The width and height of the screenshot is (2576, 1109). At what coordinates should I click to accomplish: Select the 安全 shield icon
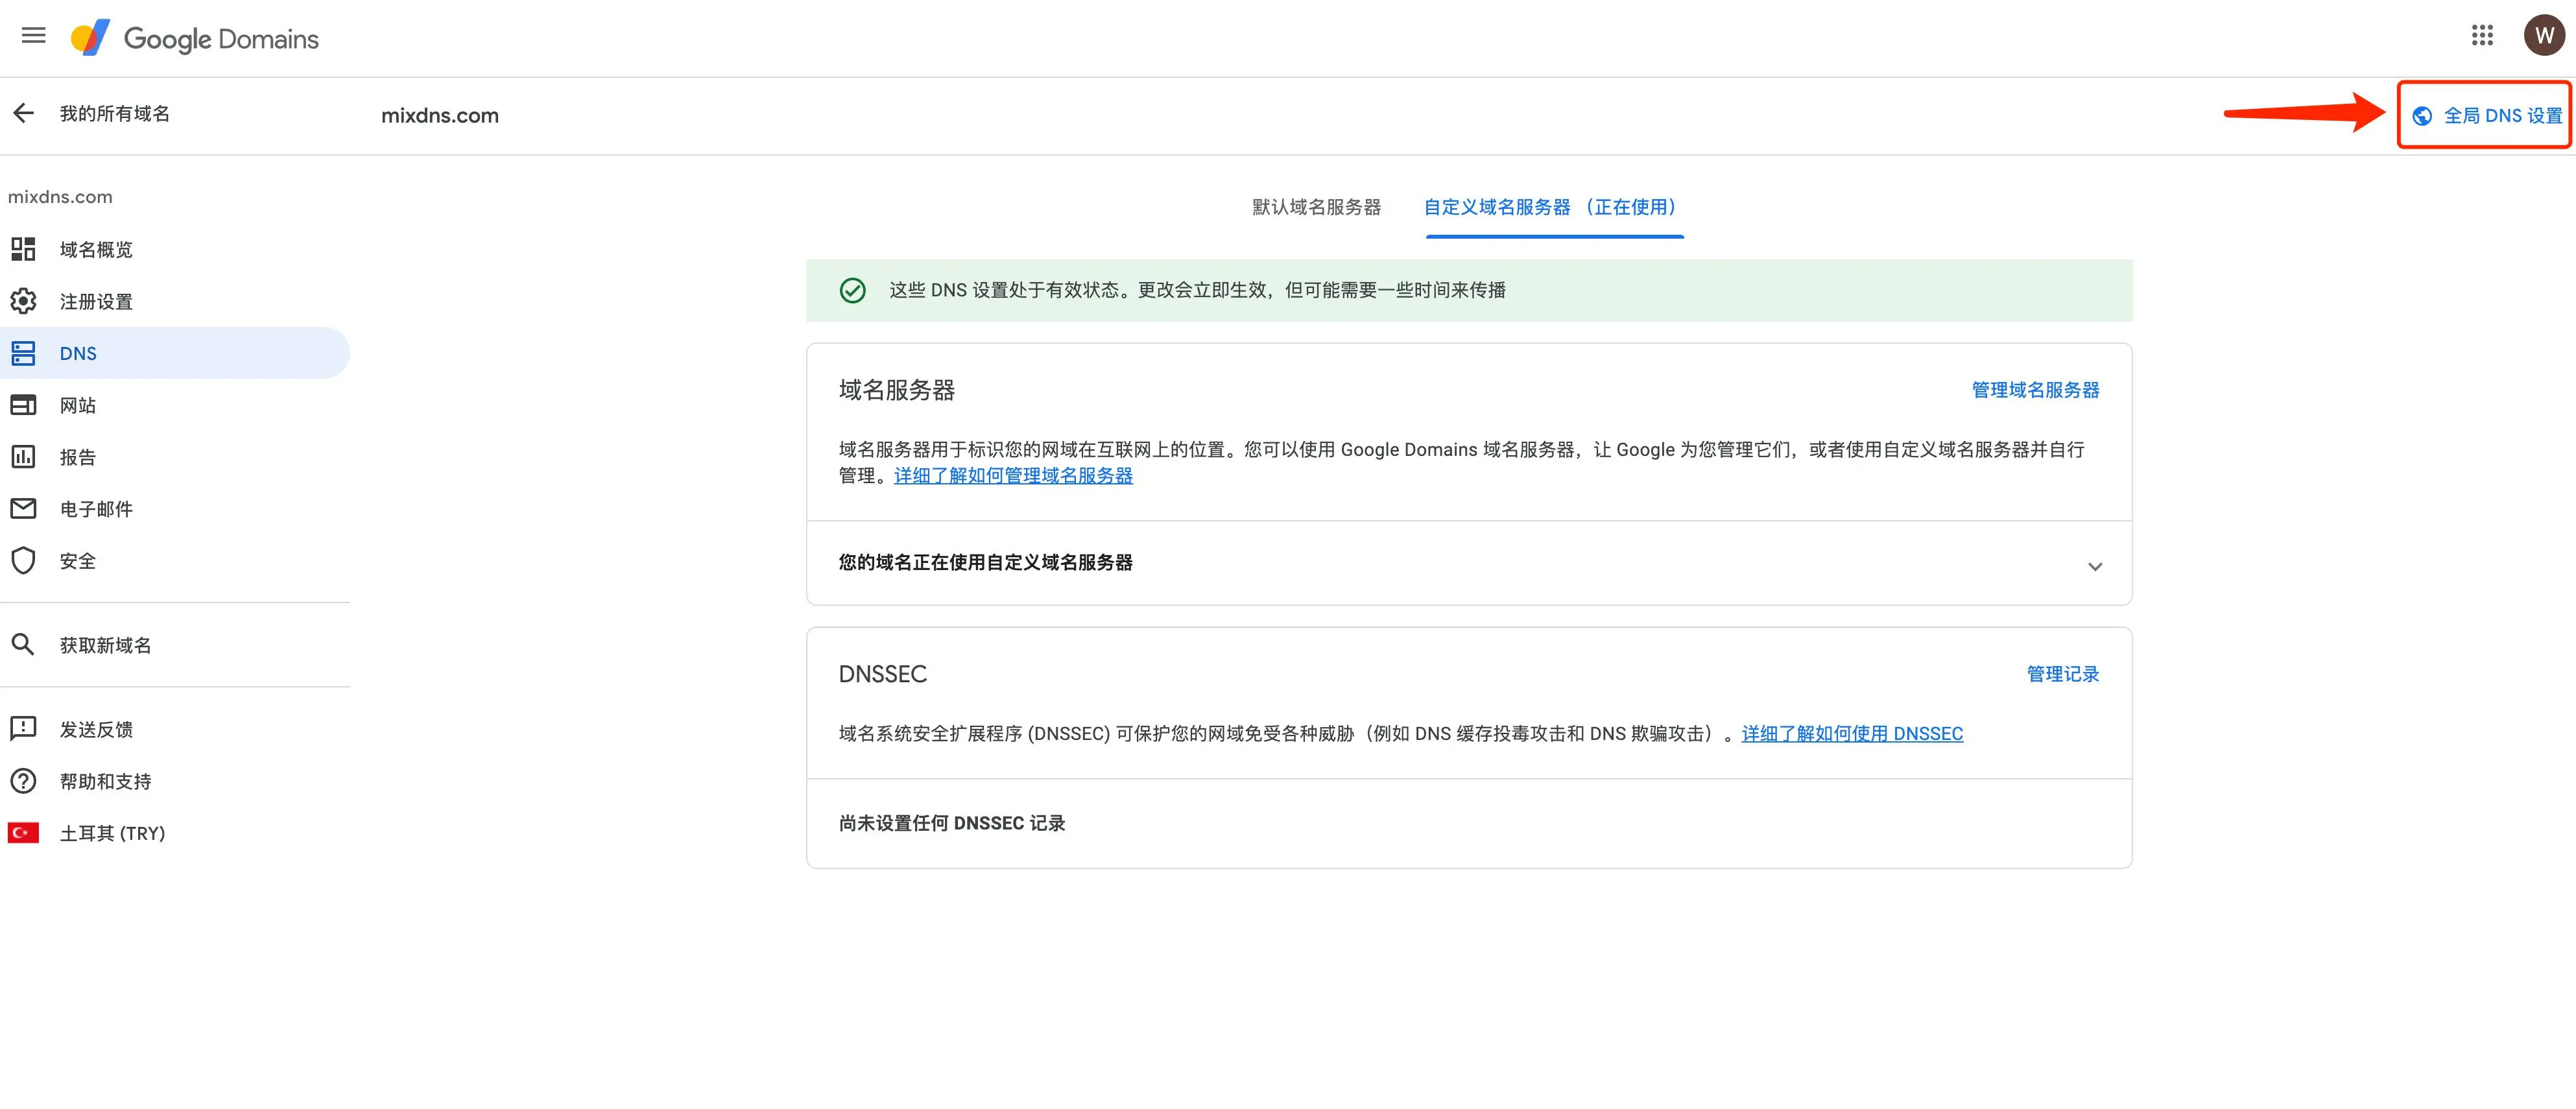coord(23,560)
